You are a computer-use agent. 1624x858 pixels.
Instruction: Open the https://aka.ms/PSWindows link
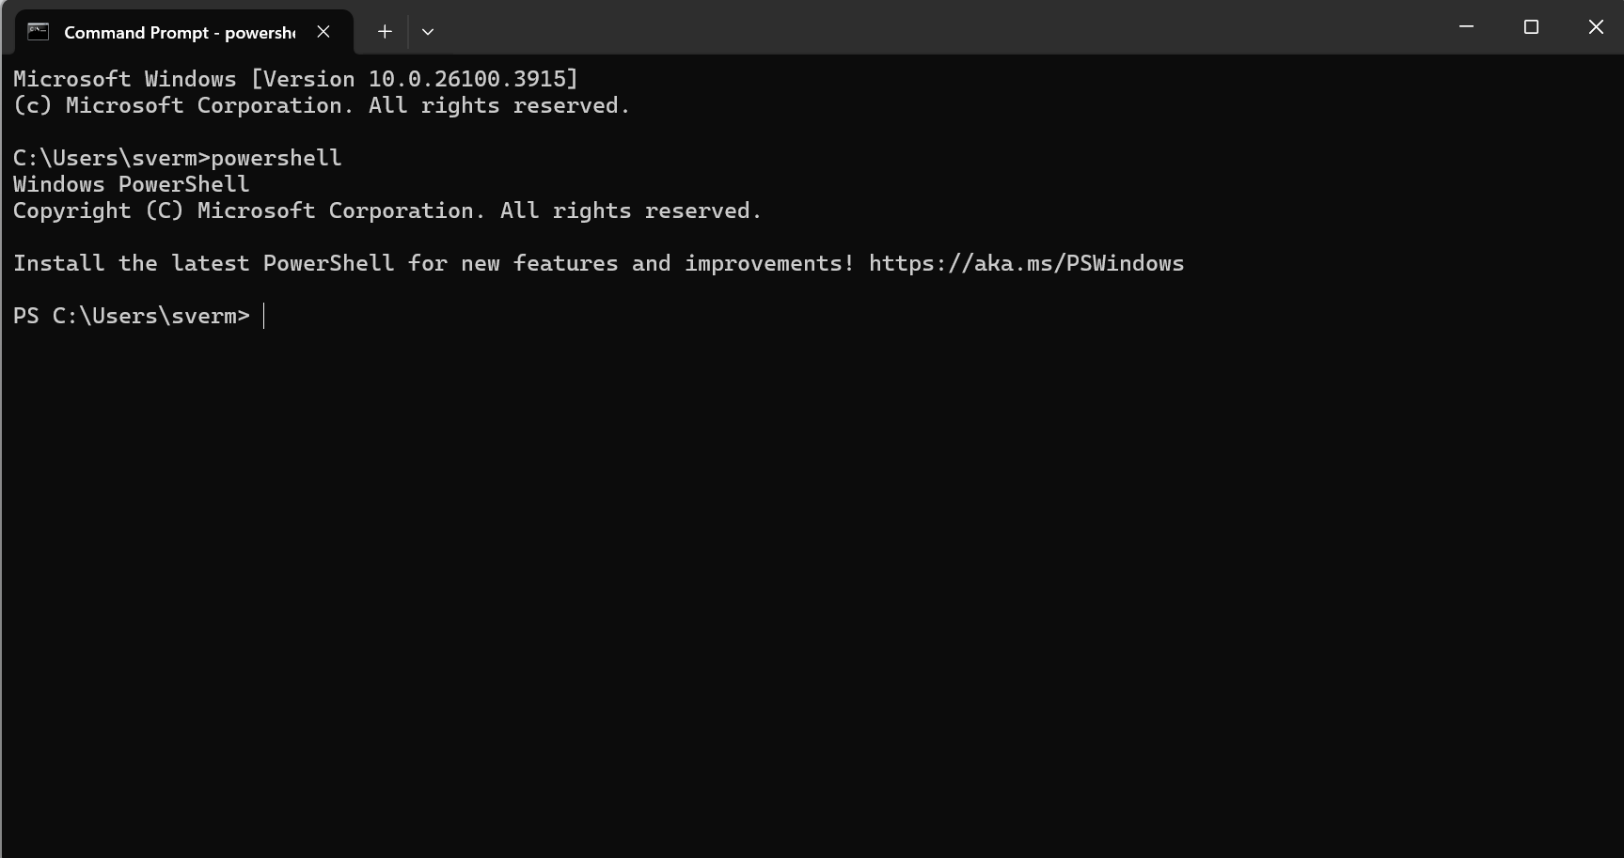click(x=1026, y=263)
